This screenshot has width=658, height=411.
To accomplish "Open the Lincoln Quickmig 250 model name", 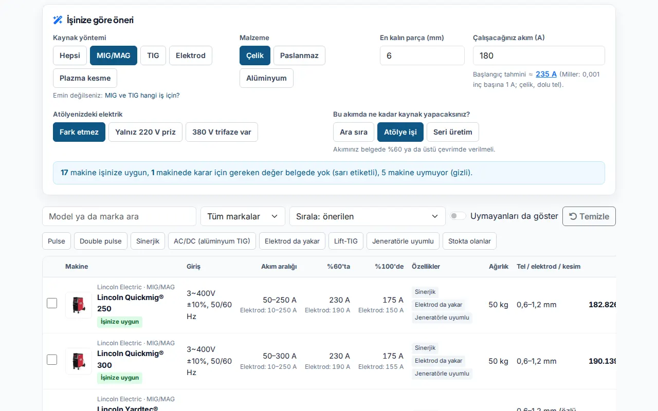I will [131, 303].
